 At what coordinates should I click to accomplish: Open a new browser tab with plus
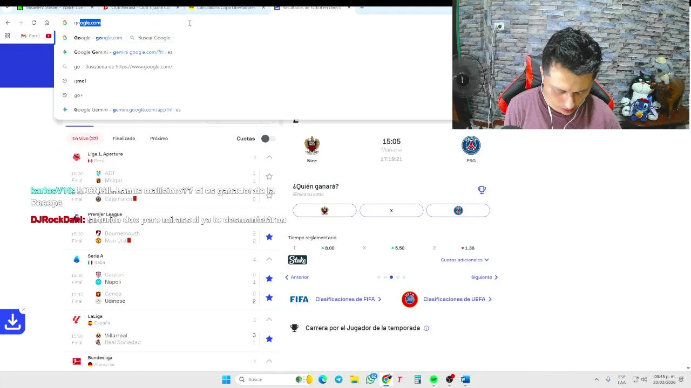(362, 8)
